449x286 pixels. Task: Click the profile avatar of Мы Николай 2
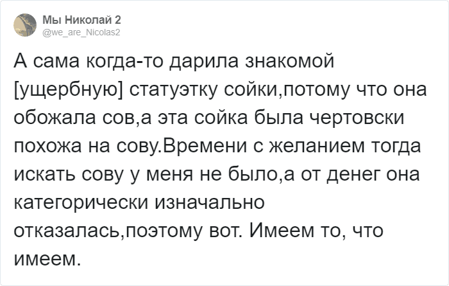click(x=24, y=24)
